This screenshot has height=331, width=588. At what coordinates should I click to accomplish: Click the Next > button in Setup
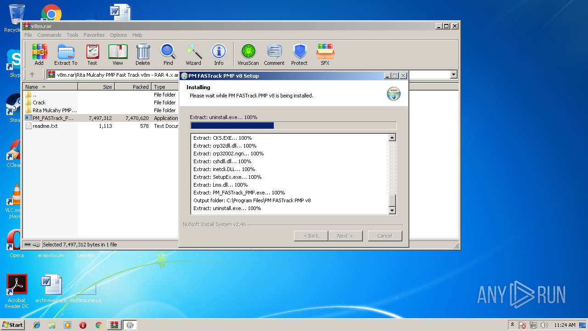coord(345,236)
